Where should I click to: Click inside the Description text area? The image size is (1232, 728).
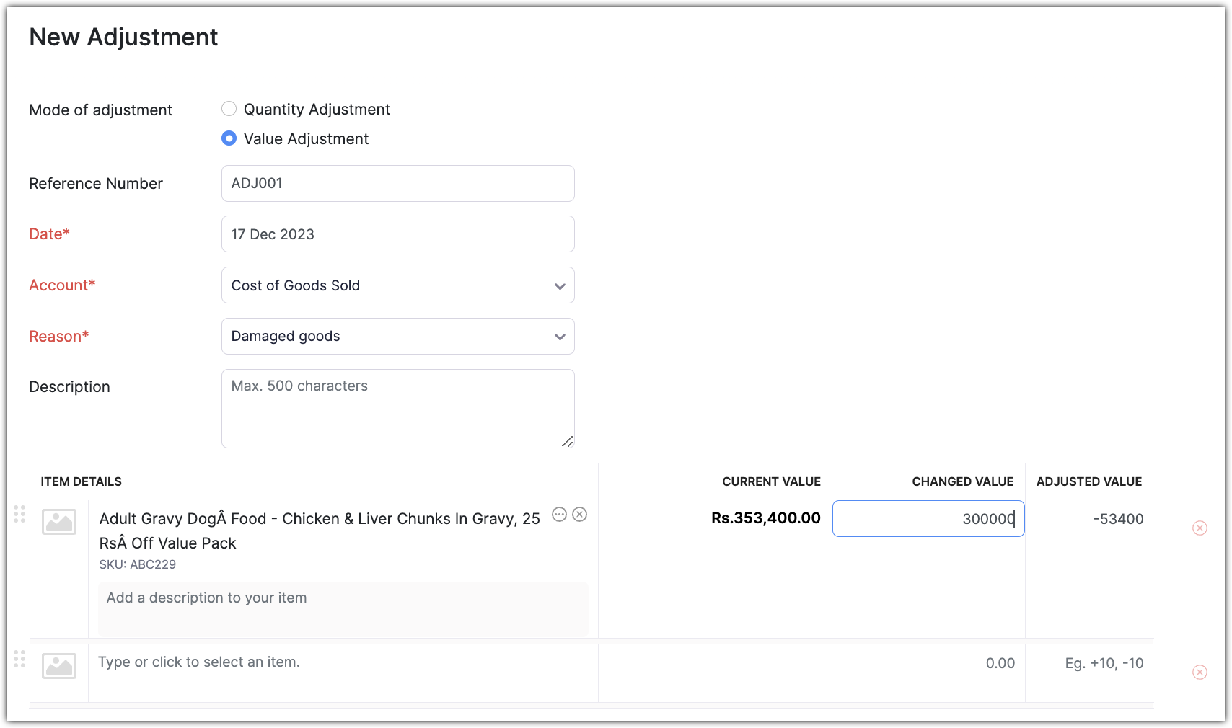coord(397,408)
